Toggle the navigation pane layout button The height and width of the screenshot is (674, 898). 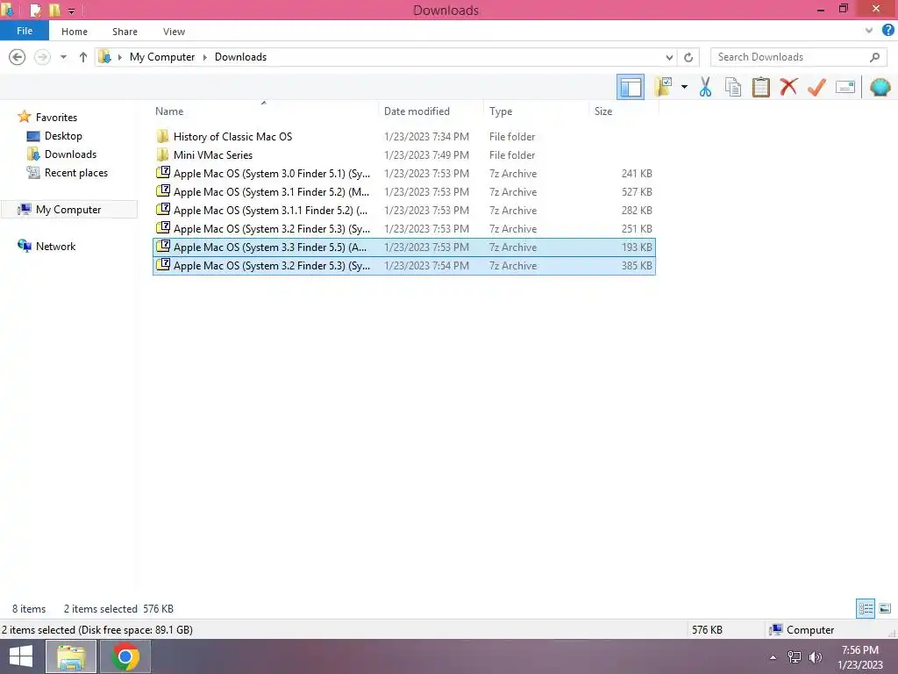point(630,87)
